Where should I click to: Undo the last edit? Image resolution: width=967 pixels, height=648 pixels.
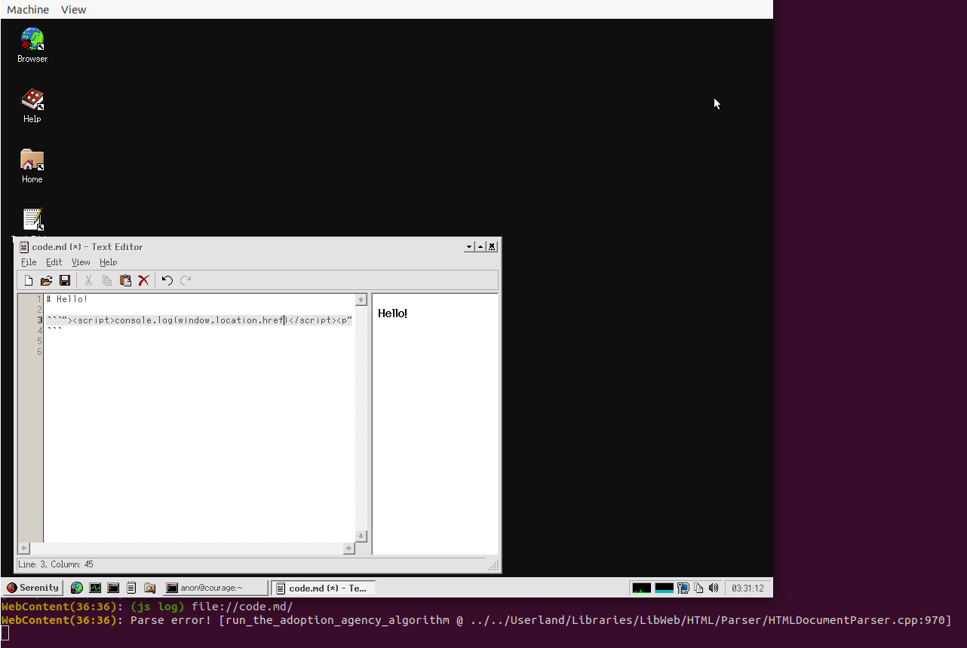point(167,280)
